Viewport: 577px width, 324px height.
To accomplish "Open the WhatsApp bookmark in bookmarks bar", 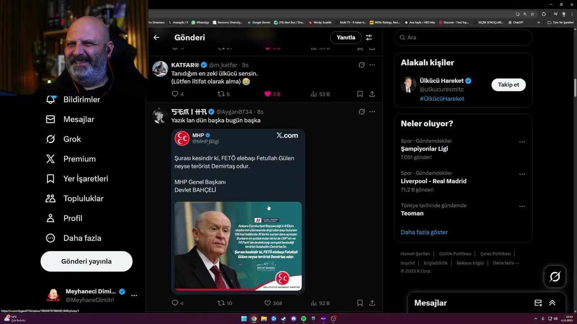I will point(200,22).
